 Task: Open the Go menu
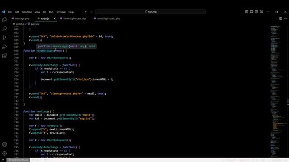[44, 12]
